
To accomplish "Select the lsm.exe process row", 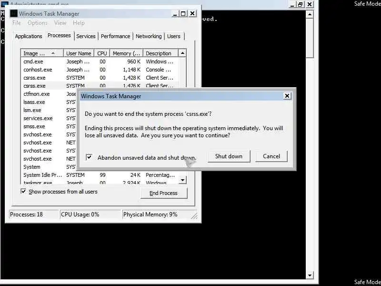I will click(49, 110).
